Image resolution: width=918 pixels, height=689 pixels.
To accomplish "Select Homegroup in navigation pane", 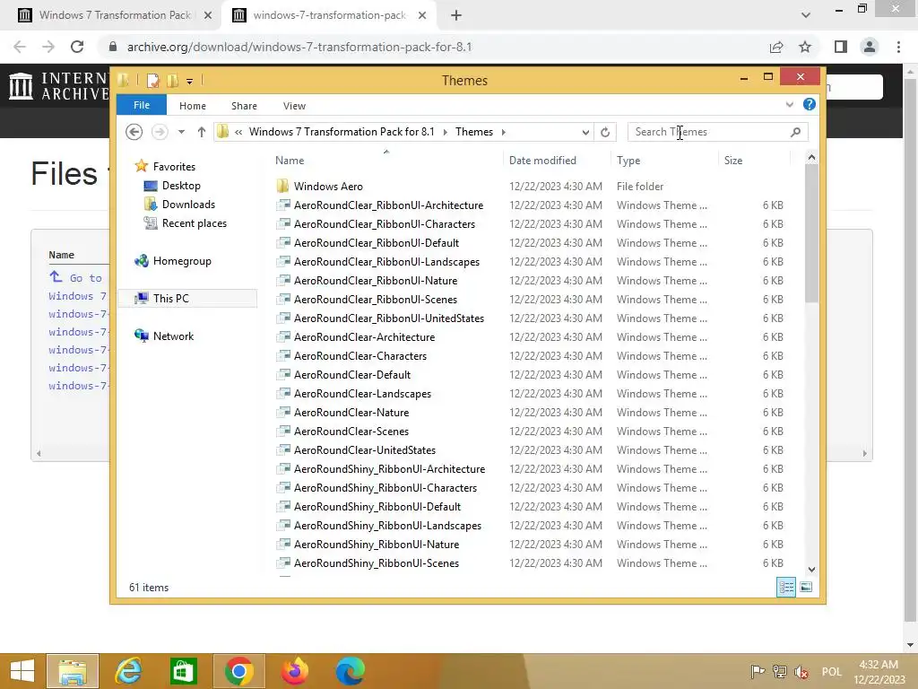I will click(173, 261).
